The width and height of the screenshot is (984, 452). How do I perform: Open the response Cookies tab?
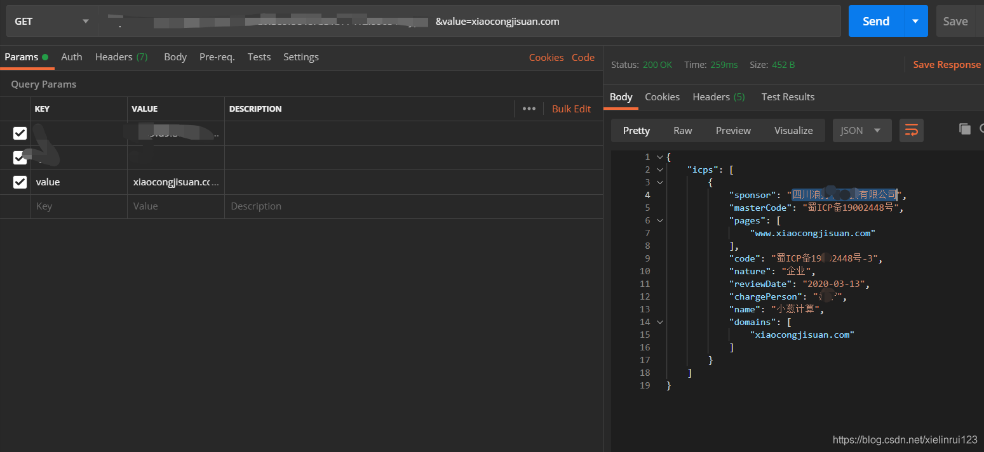662,97
